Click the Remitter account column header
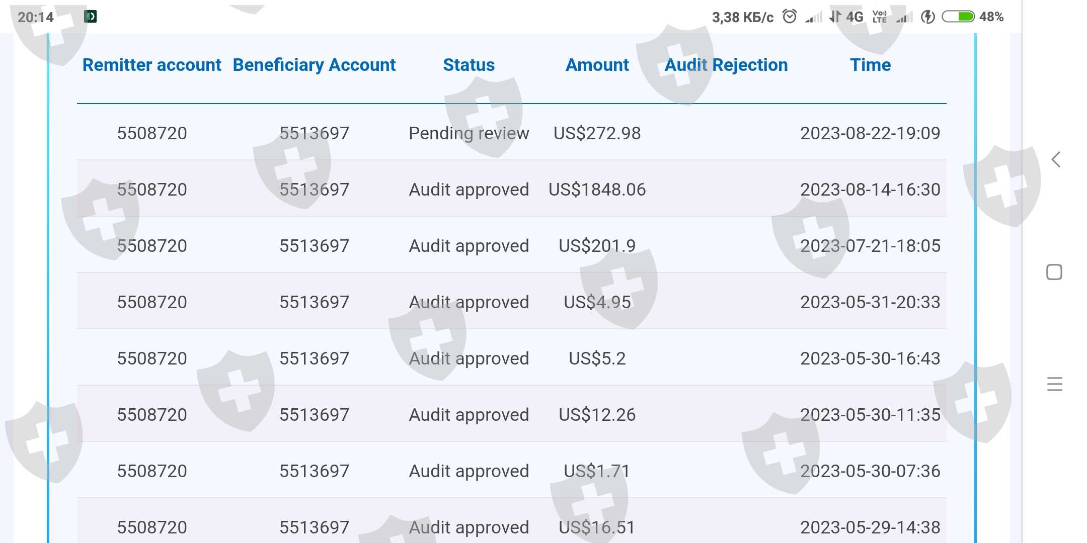Image resolution: width=1087 pixels, height=543 pixels. (151, 65)
